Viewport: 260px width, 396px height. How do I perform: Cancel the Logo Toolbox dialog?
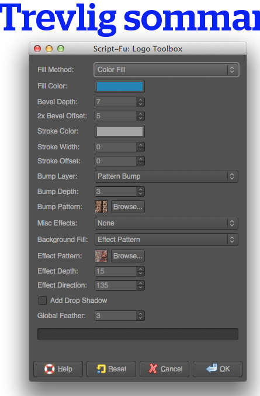pyautogui.click(x=165, y=369)
